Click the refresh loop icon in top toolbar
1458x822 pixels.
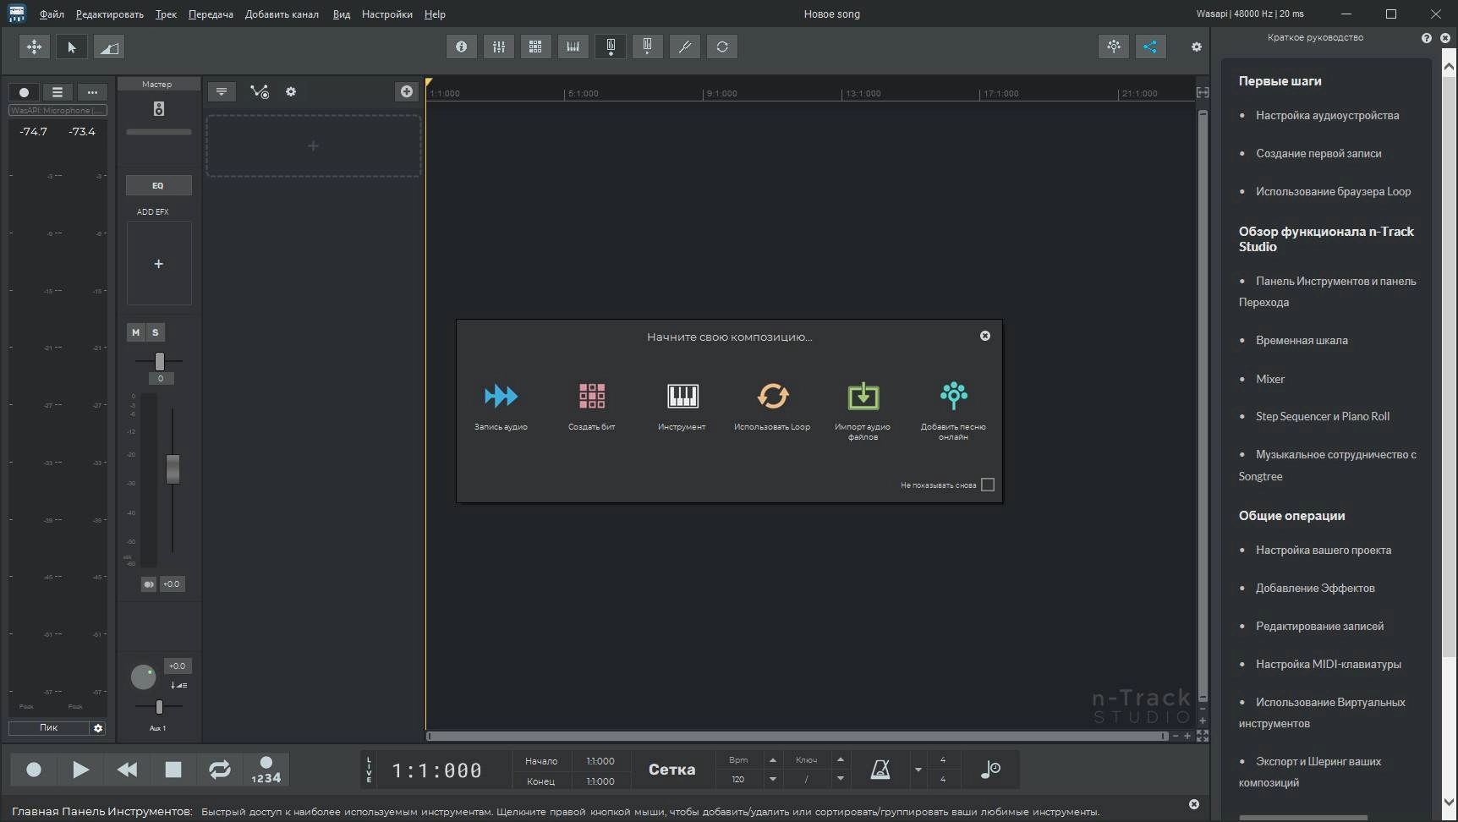tap(722, 47)
